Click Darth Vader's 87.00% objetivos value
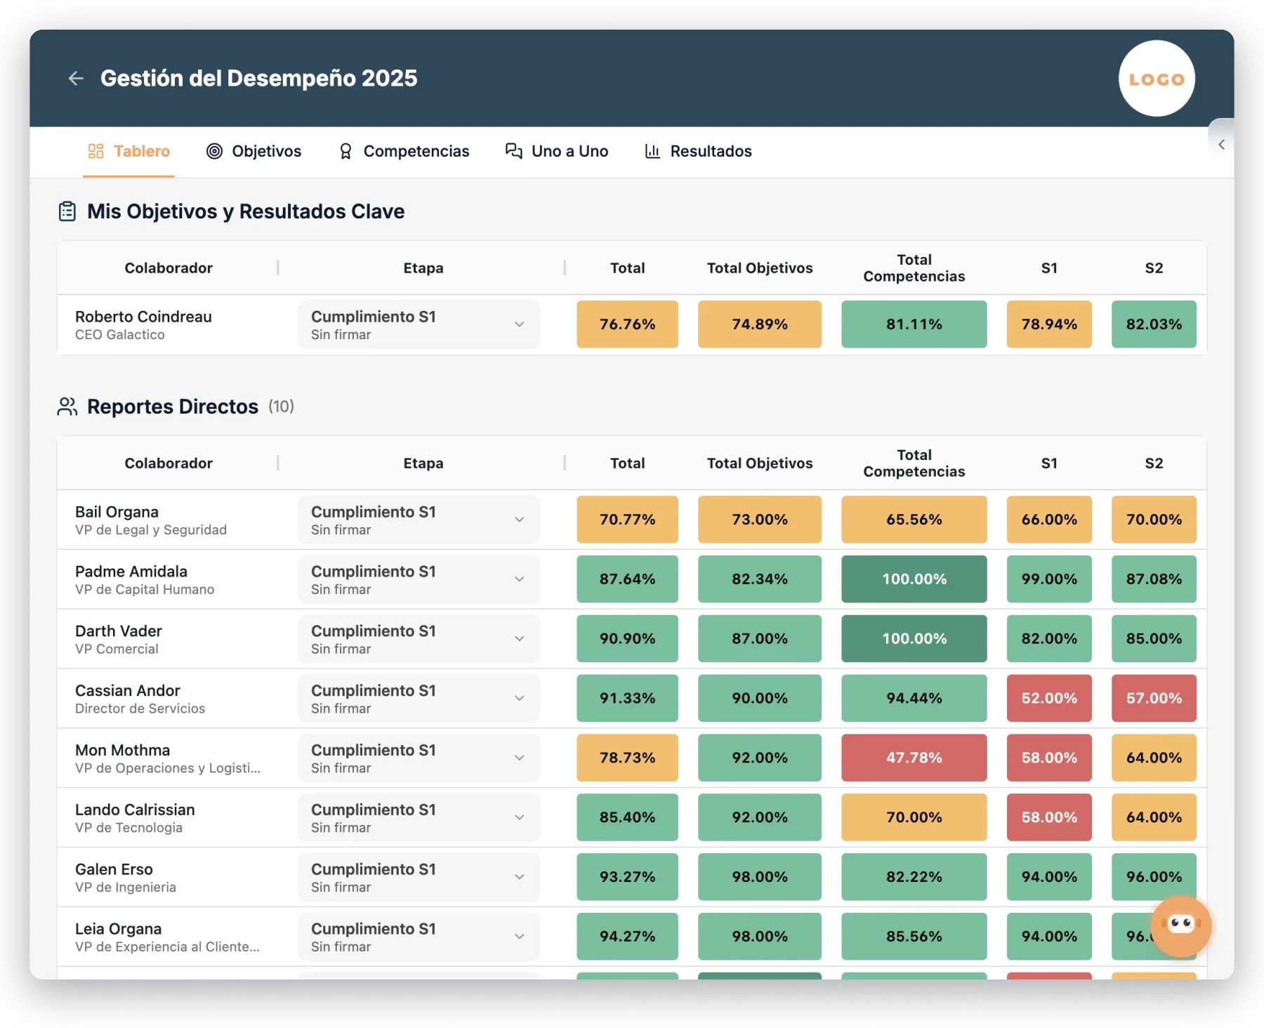Image resolution: width=1264 pixels, height=1028 pixels. click(x=759, y=639)
